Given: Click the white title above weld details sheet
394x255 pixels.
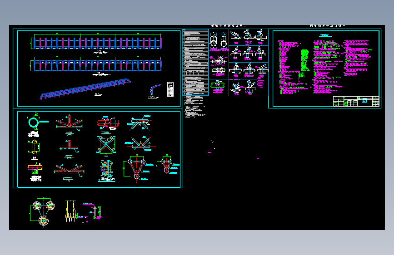Looking at the screenshot, I should pyautogui.click(x=229, y=26).
